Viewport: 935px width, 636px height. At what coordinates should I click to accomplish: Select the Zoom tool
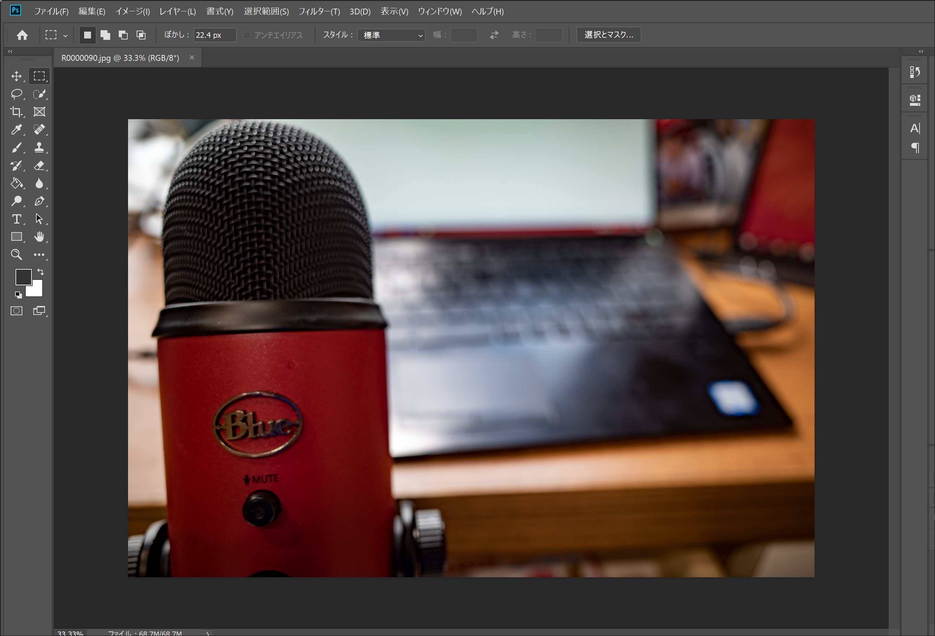click(16, 254)
